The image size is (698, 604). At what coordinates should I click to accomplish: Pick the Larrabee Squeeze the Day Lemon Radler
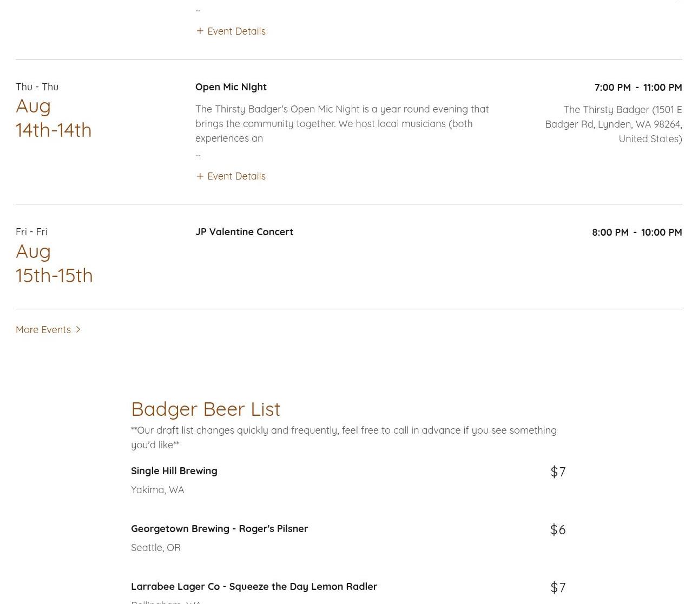click(254, 587)
